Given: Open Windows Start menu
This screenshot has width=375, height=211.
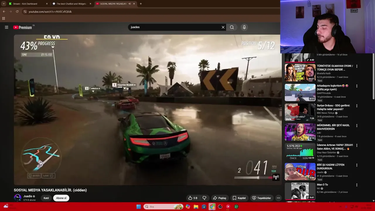Looking at the screenshot, I should [139, 207].
